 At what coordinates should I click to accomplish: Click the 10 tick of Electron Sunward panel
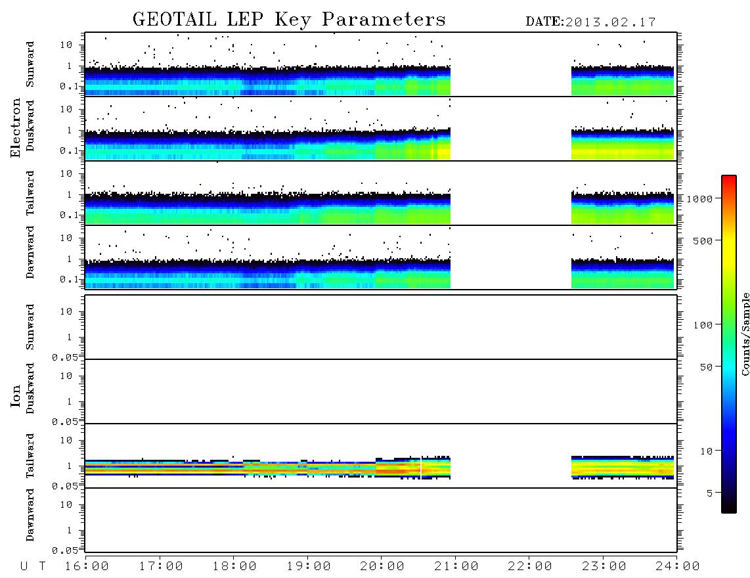point(66,45)
